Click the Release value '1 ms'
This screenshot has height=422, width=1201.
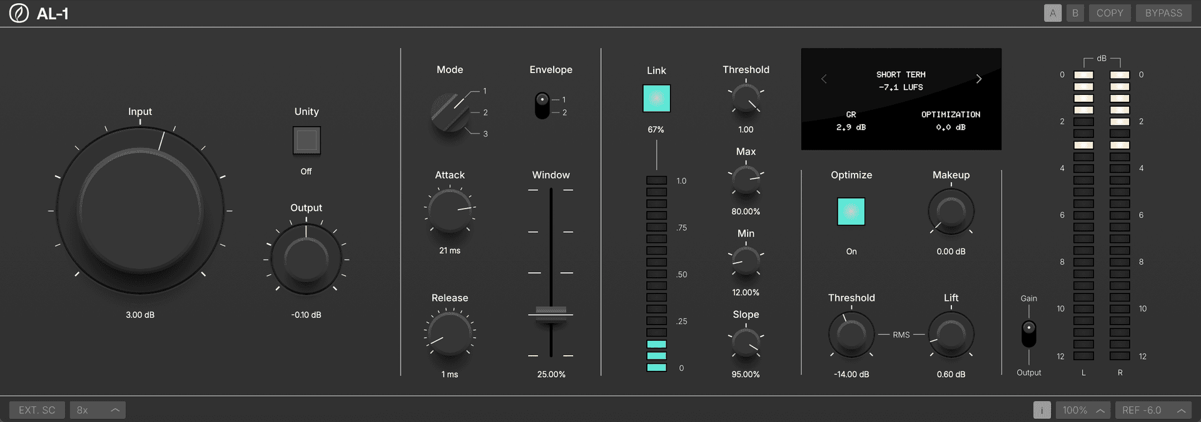(x=450, y=375)
